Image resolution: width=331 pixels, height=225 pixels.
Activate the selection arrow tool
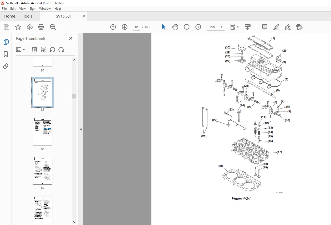164,27
